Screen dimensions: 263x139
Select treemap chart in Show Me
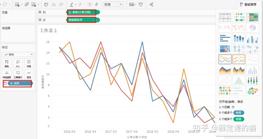click(225, 49)
